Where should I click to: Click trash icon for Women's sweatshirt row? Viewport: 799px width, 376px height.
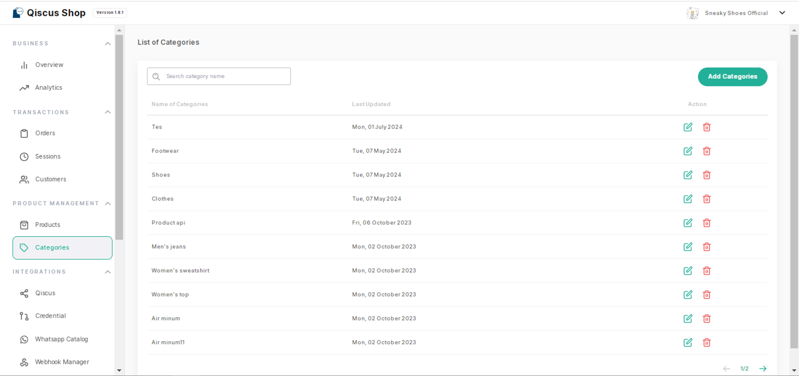pyautogui.click(x=707, y=271)
